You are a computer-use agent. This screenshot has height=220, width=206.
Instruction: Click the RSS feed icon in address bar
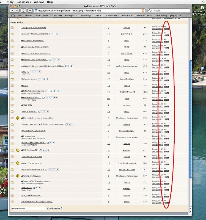143,10
